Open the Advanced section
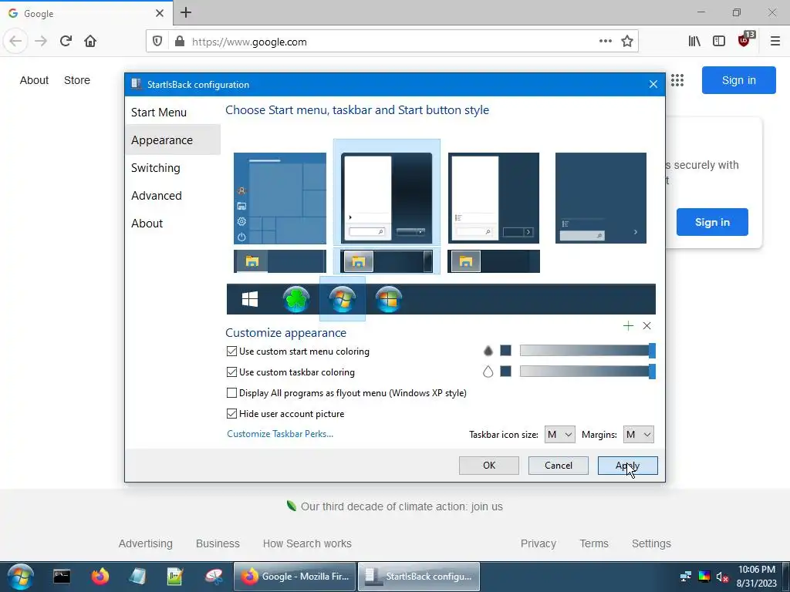790x592 pixels. coord(156,195)
